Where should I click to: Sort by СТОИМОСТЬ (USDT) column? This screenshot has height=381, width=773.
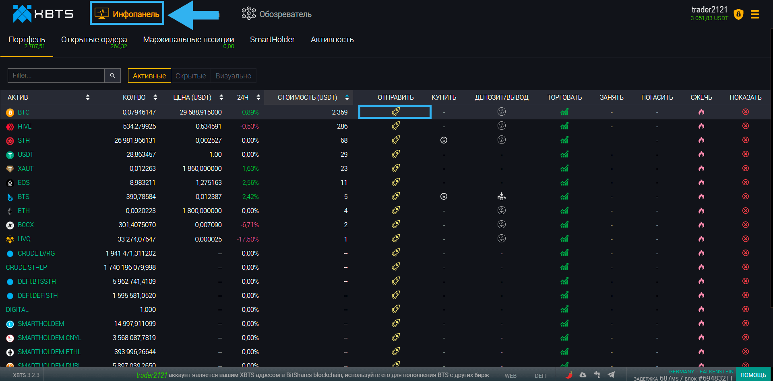[347, 97]
